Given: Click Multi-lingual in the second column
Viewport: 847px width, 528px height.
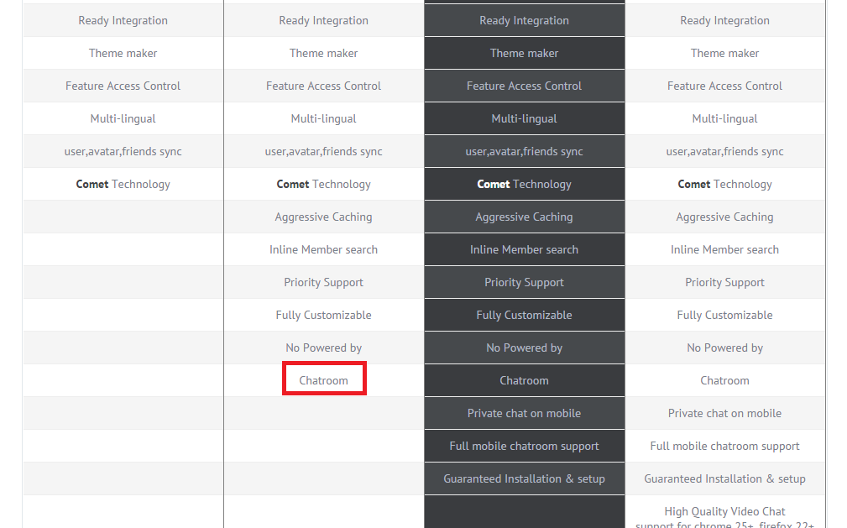Looking at the screenshot, I should 323,119.
